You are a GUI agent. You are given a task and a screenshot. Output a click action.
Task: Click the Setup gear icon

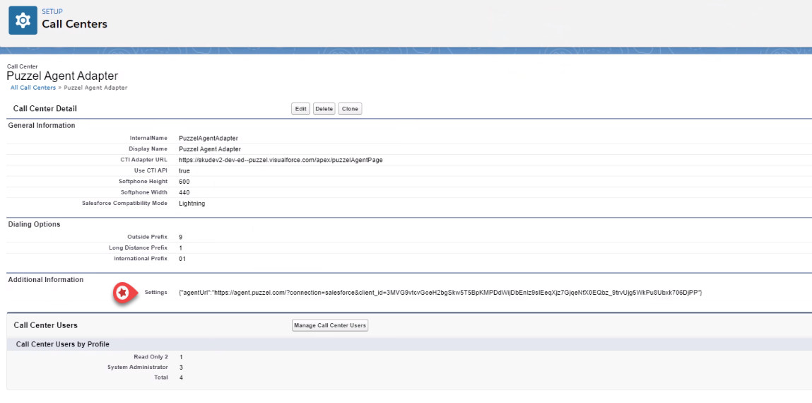[23, 21]
